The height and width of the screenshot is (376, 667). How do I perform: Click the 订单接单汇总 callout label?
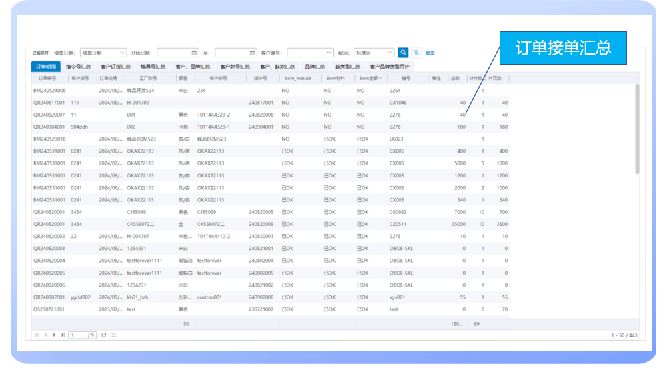562,48
